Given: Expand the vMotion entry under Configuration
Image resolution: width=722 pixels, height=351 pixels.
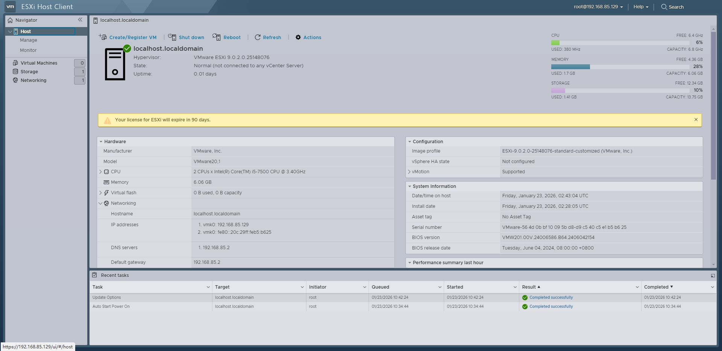Looking at the screenshot, I should point(409,172).
